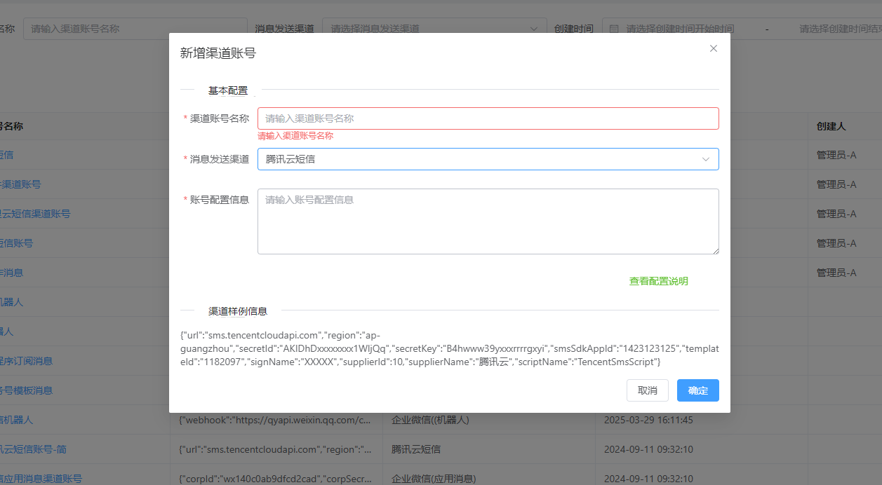Image resolution: width=882 pixels, height=485 pixels.
Task: Open the 云短信渠道账号 row link
Action: click(x=35, y=214)
